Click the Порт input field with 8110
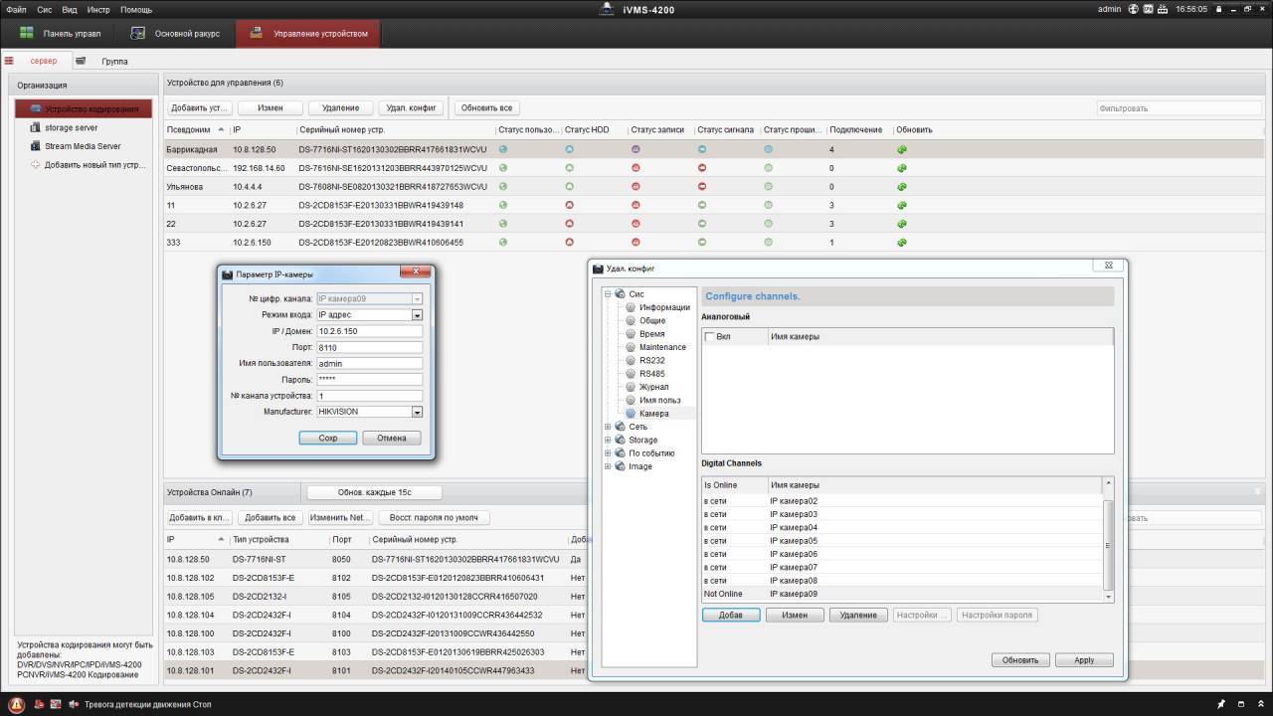The height and width of the screenshot is (716, 1273). pyautogui.click(x=369, y=347)
